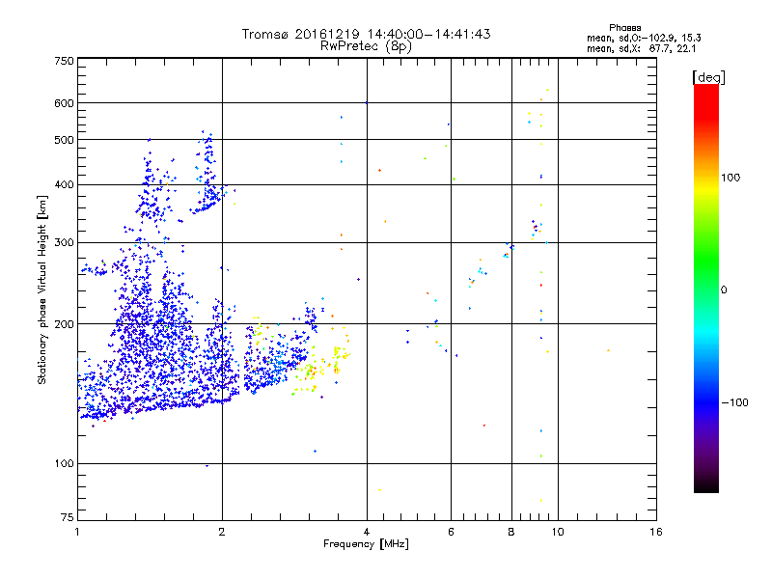Screen dimensions: 772x579
Task: Click the y-axis tick label '400'
Action: (64, 185)
